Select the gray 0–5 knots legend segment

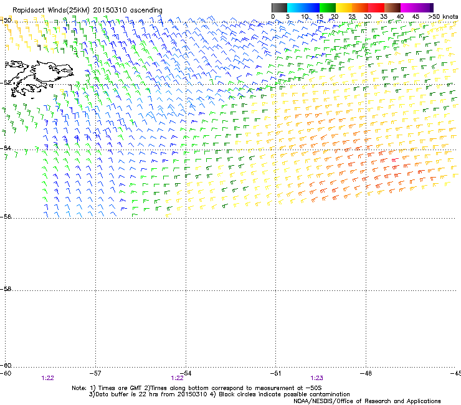pos(279,7)
